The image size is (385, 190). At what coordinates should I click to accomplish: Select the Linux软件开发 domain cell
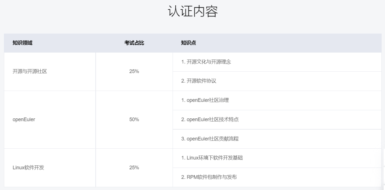[x=28, y=168]
